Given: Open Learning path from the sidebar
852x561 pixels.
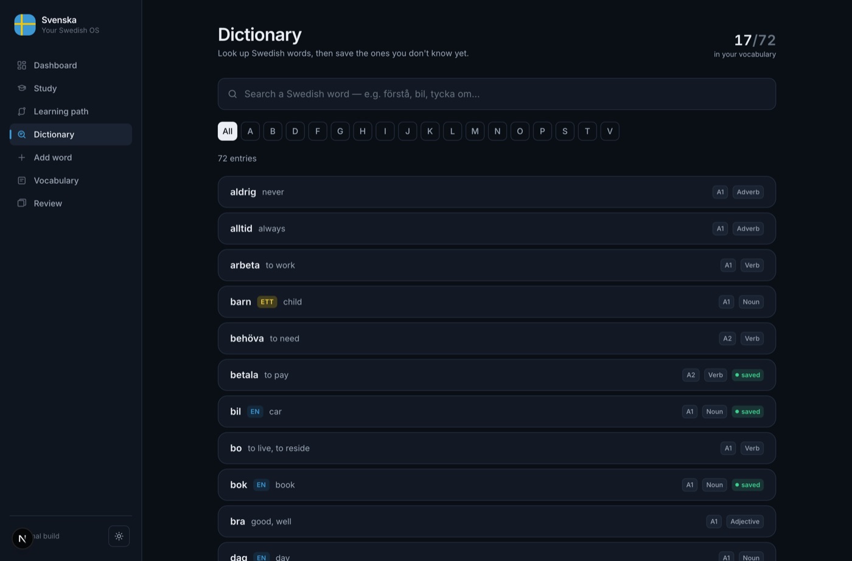Looking at the screenshot, I should coord(71,111).
